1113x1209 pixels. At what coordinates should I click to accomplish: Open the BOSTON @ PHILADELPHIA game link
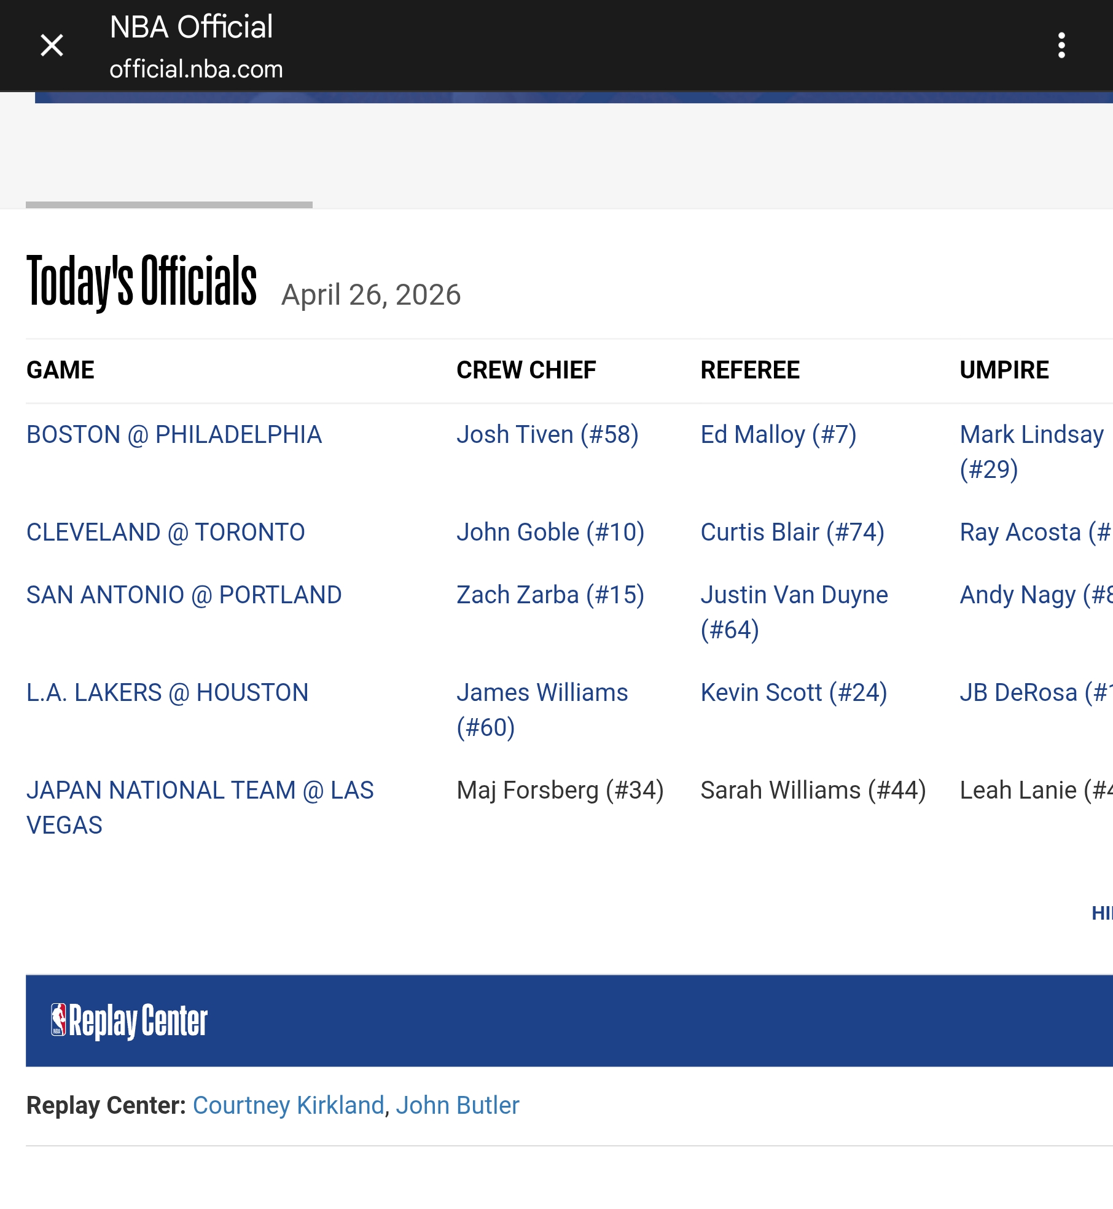click(174, 434)
